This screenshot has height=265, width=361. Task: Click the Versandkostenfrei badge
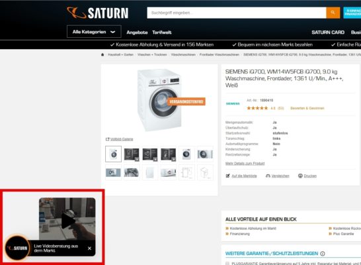(x=186, y=102)
